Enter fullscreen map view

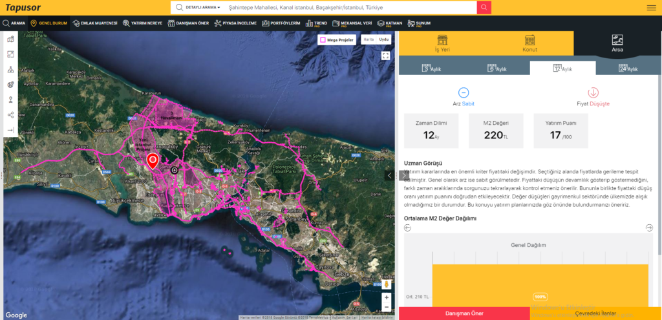(x=386, y=56)
